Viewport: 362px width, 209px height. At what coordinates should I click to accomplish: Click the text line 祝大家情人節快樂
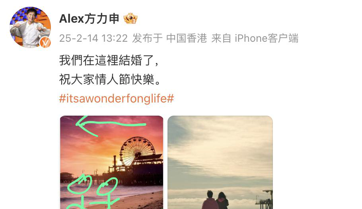pyautogui.click(x=110, y=79)
